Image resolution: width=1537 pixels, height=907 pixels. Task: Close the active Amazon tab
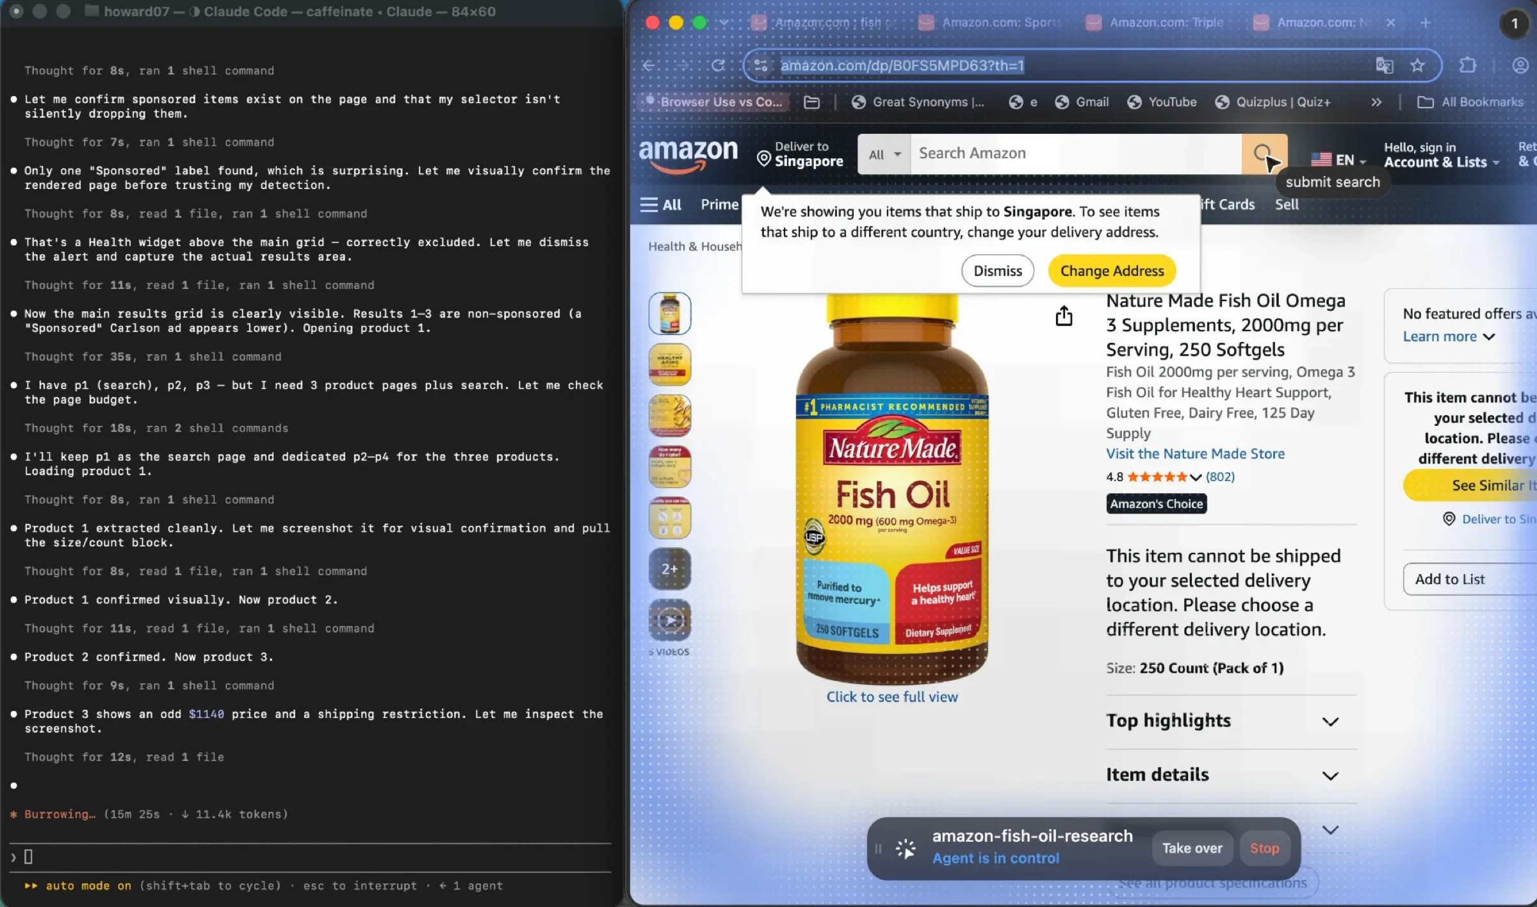pos(1390,22)
